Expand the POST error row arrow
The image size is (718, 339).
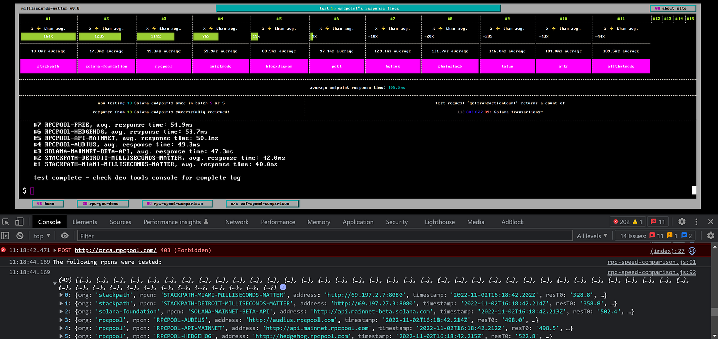(54, 250)
